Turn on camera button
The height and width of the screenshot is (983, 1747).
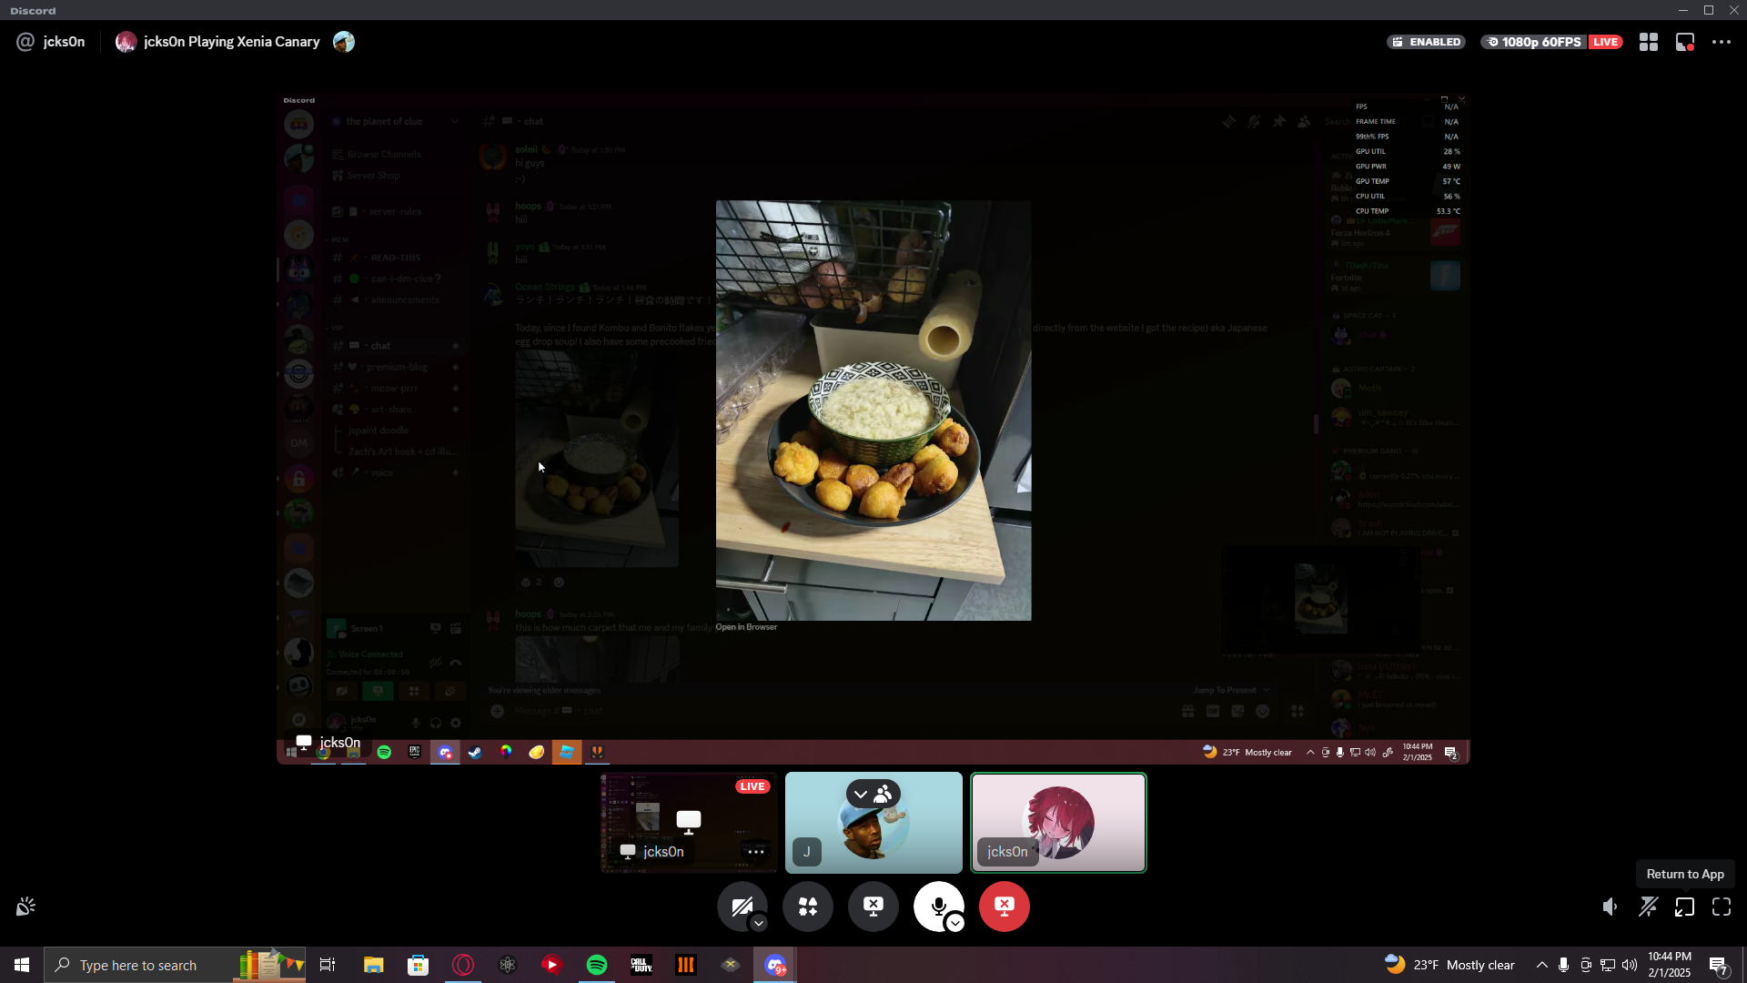[x=741, y=906]
